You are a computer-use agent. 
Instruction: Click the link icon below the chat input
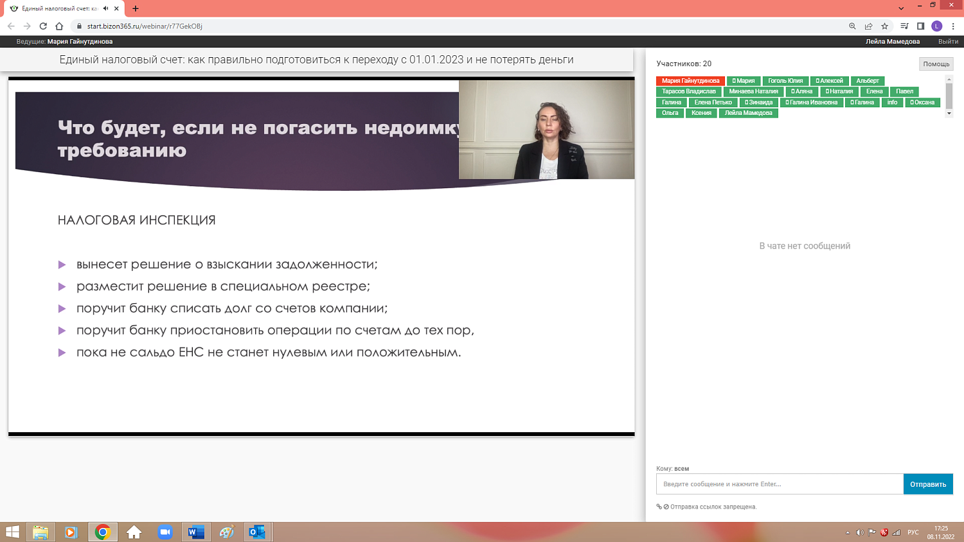click(x=659, y=507)
